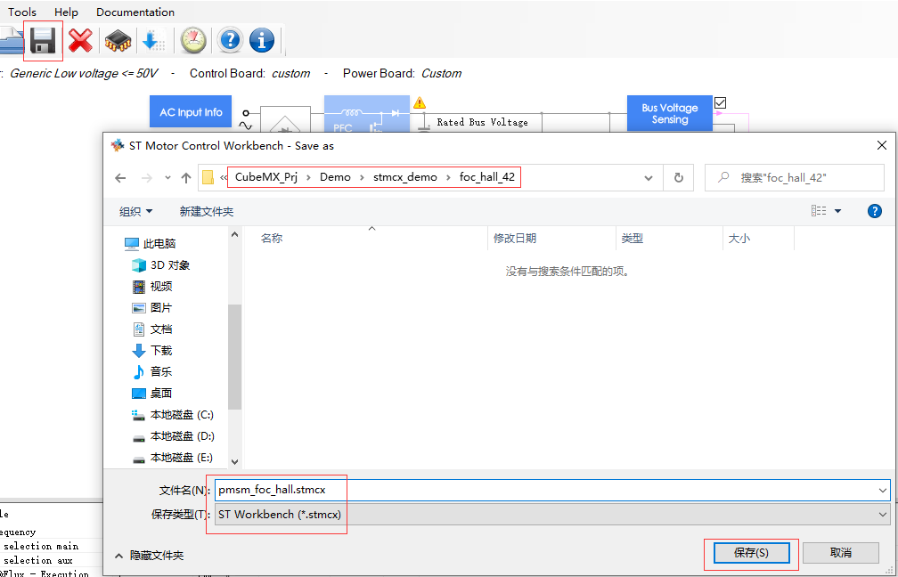Click the blue question mark help toolbar icon
The image size is (898, 577).
point(230,41)
